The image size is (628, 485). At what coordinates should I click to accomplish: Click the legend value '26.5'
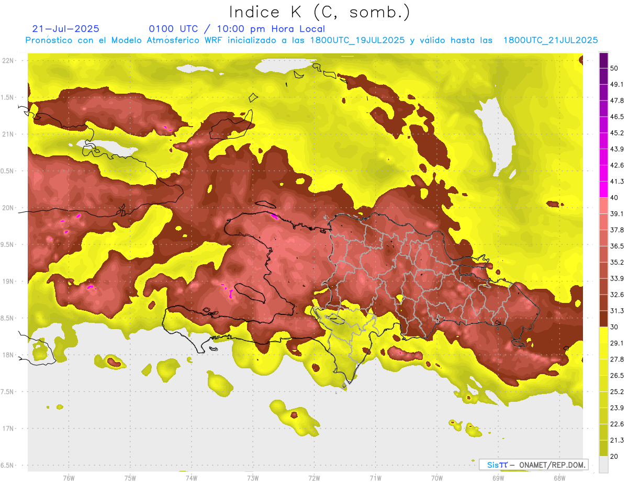[617, 375]
